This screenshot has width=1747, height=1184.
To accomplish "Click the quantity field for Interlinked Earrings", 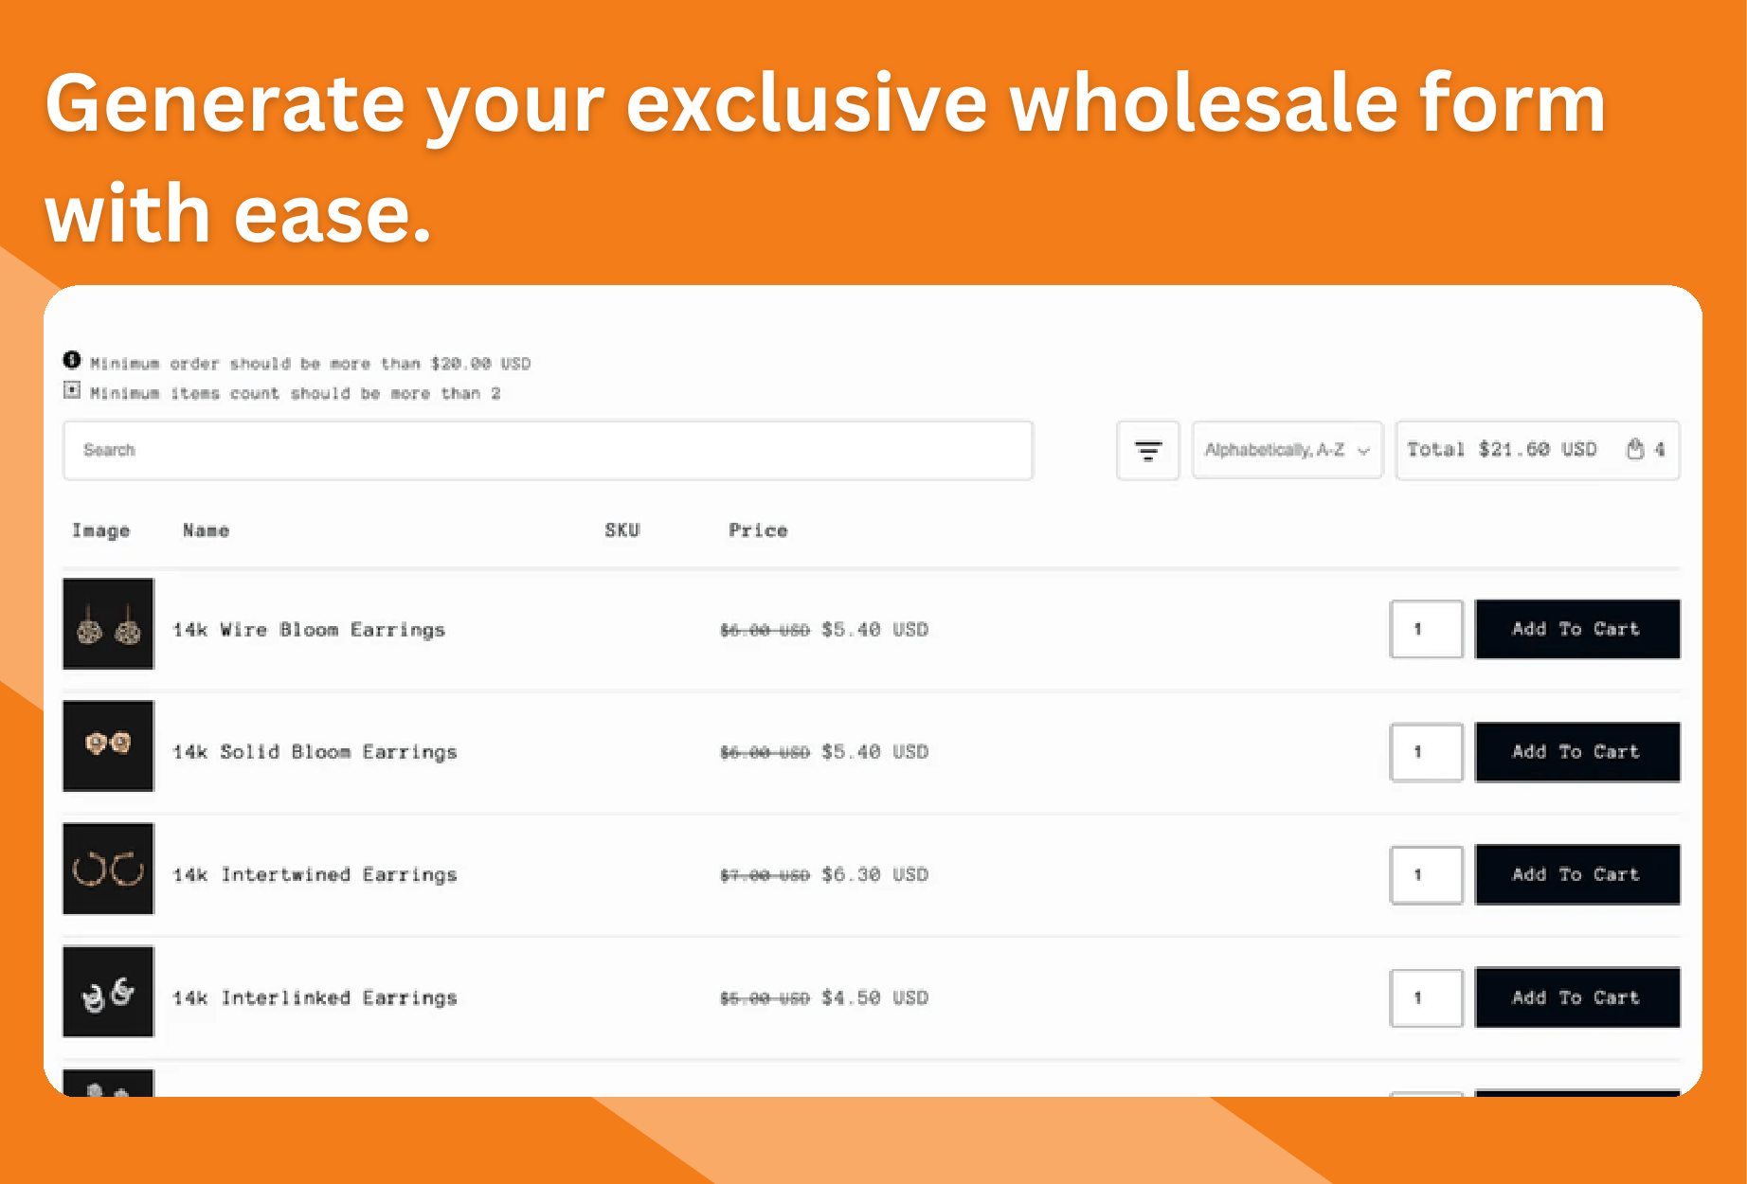I will tap(1426, 996).
